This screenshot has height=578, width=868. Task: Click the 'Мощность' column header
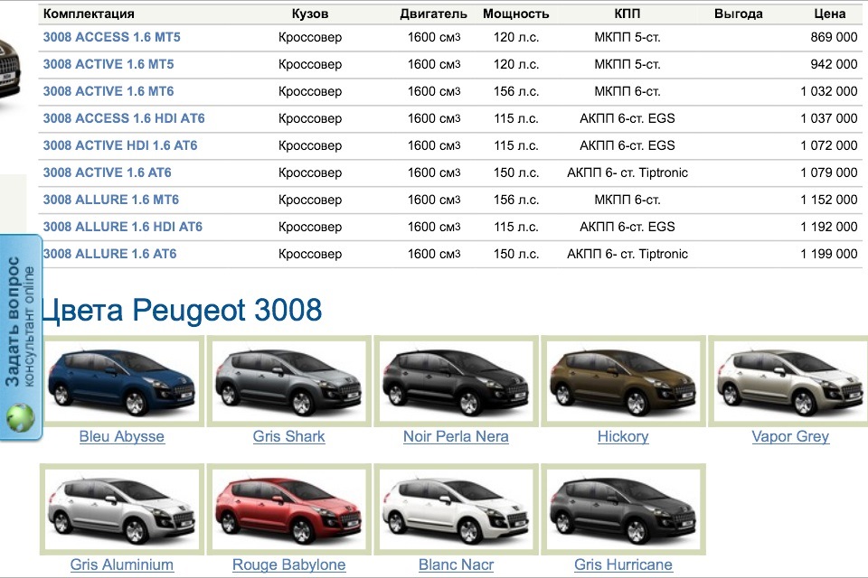[516, 14]
